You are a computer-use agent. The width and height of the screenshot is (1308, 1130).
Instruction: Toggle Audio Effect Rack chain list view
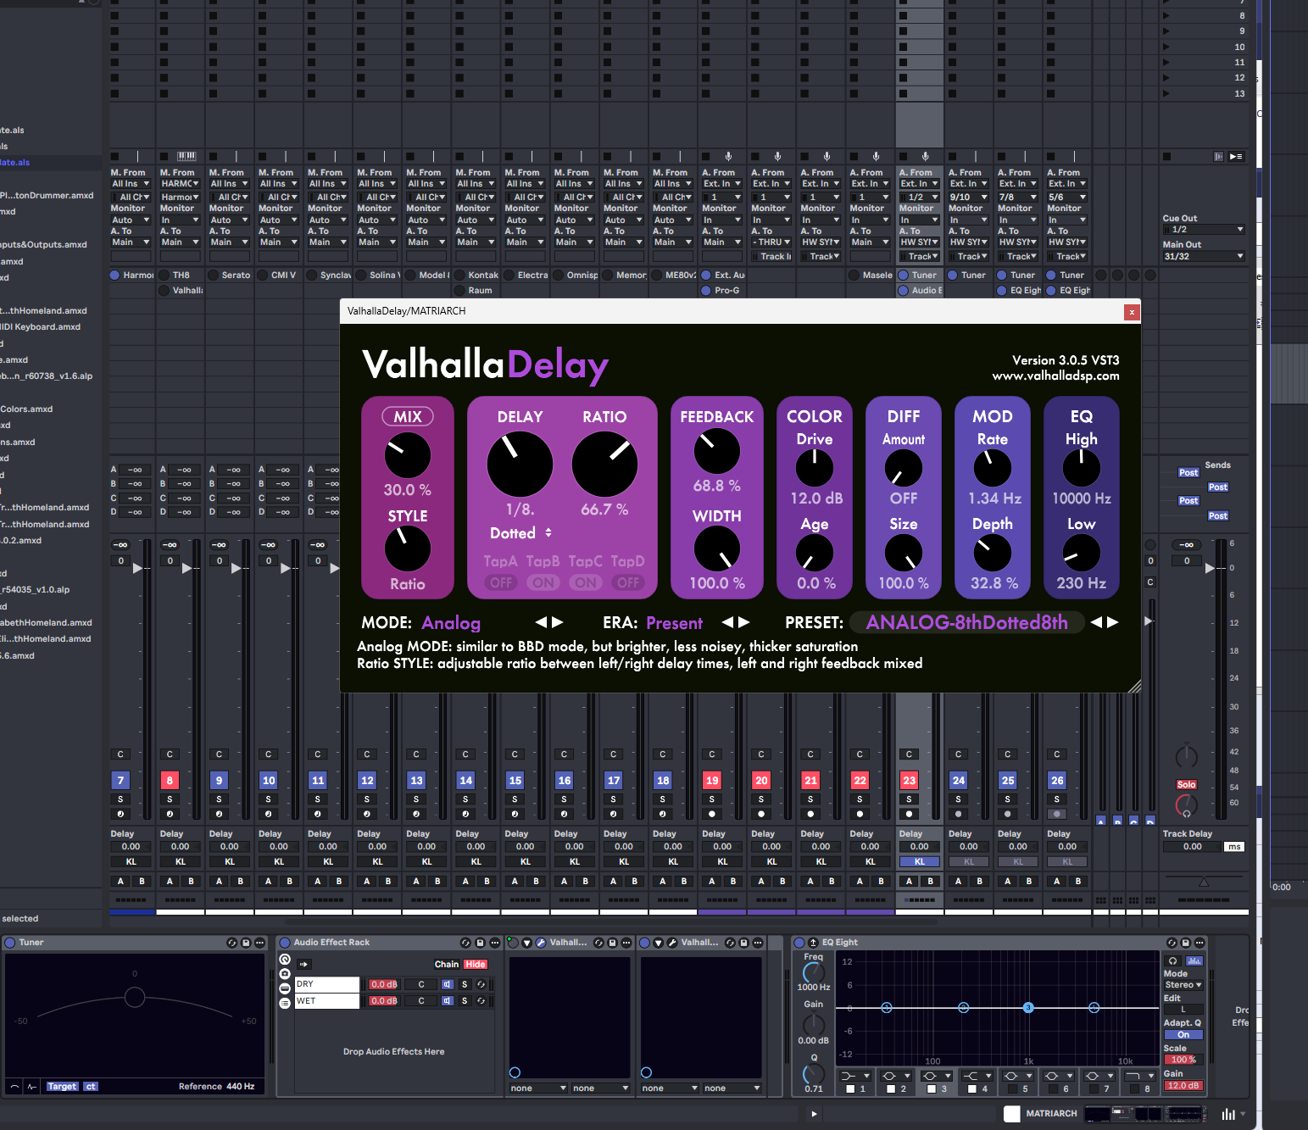click(x=285, y=1003)
